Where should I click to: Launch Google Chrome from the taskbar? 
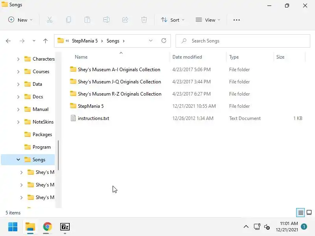coord(47,227)
